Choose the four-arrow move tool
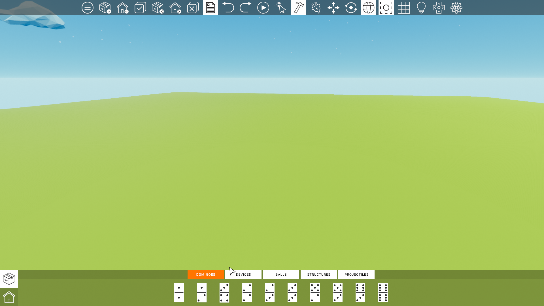 coord(333,8)
